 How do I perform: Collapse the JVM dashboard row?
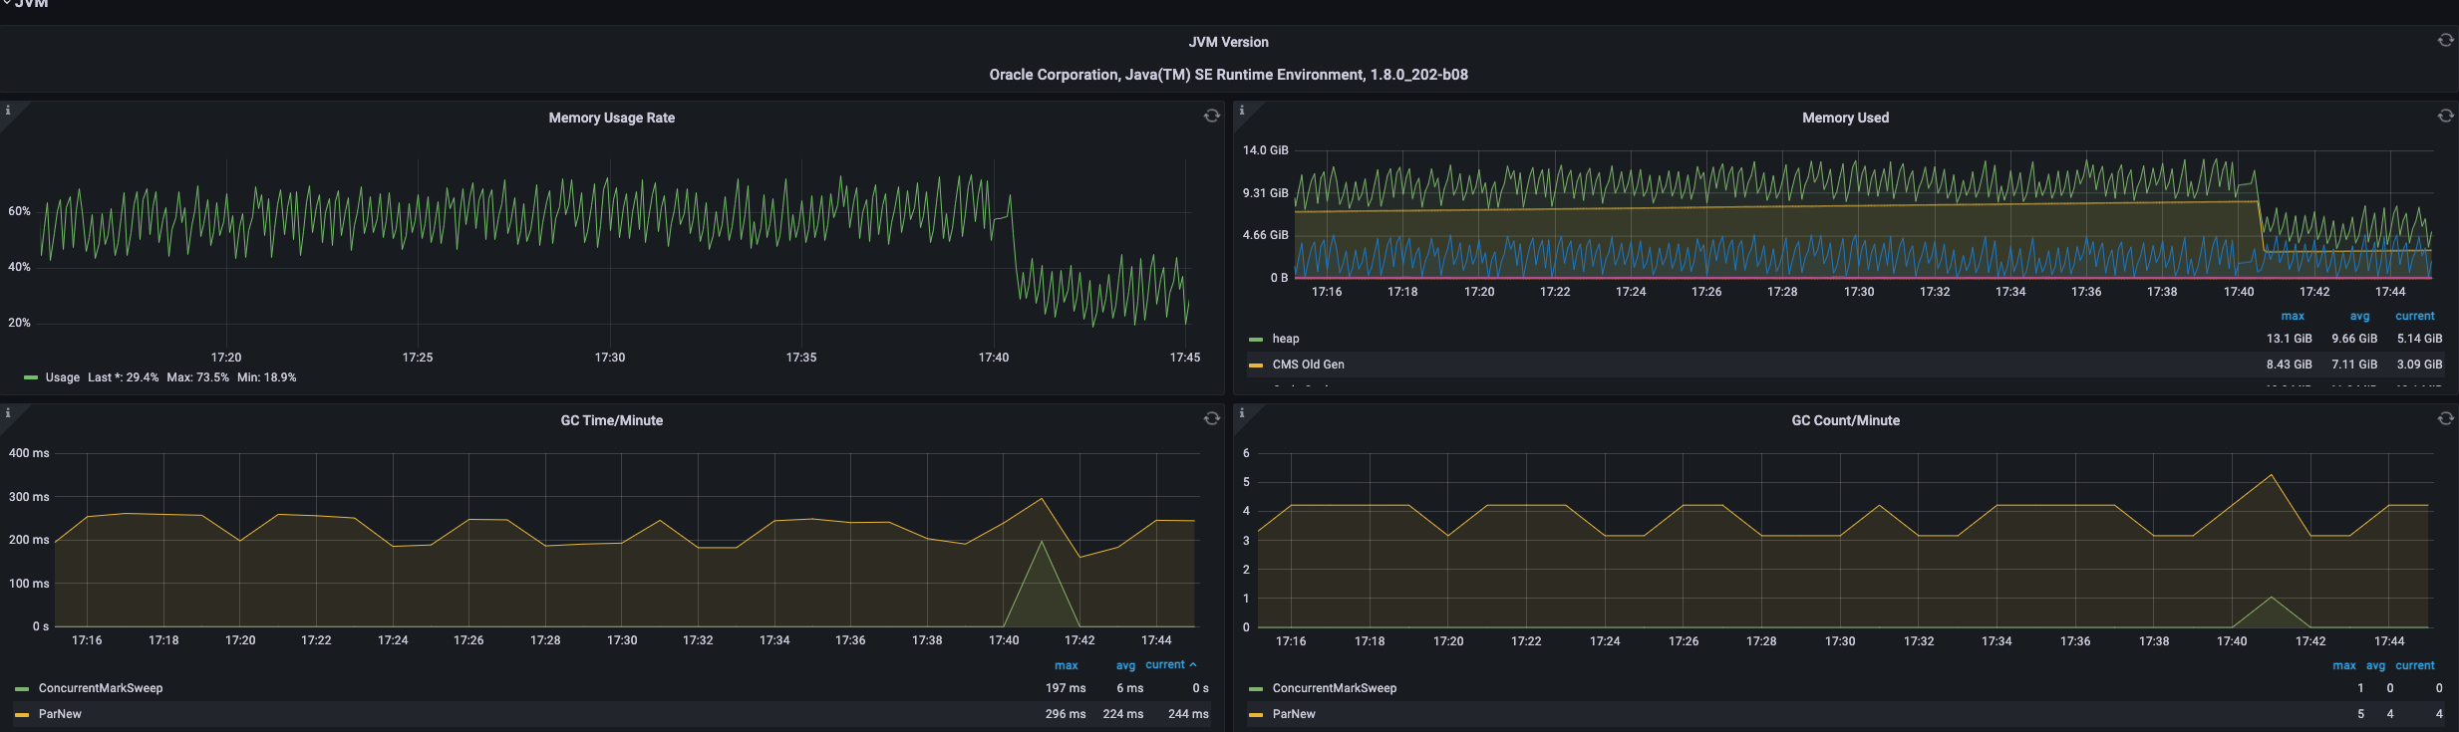click(x=30, y=4)
